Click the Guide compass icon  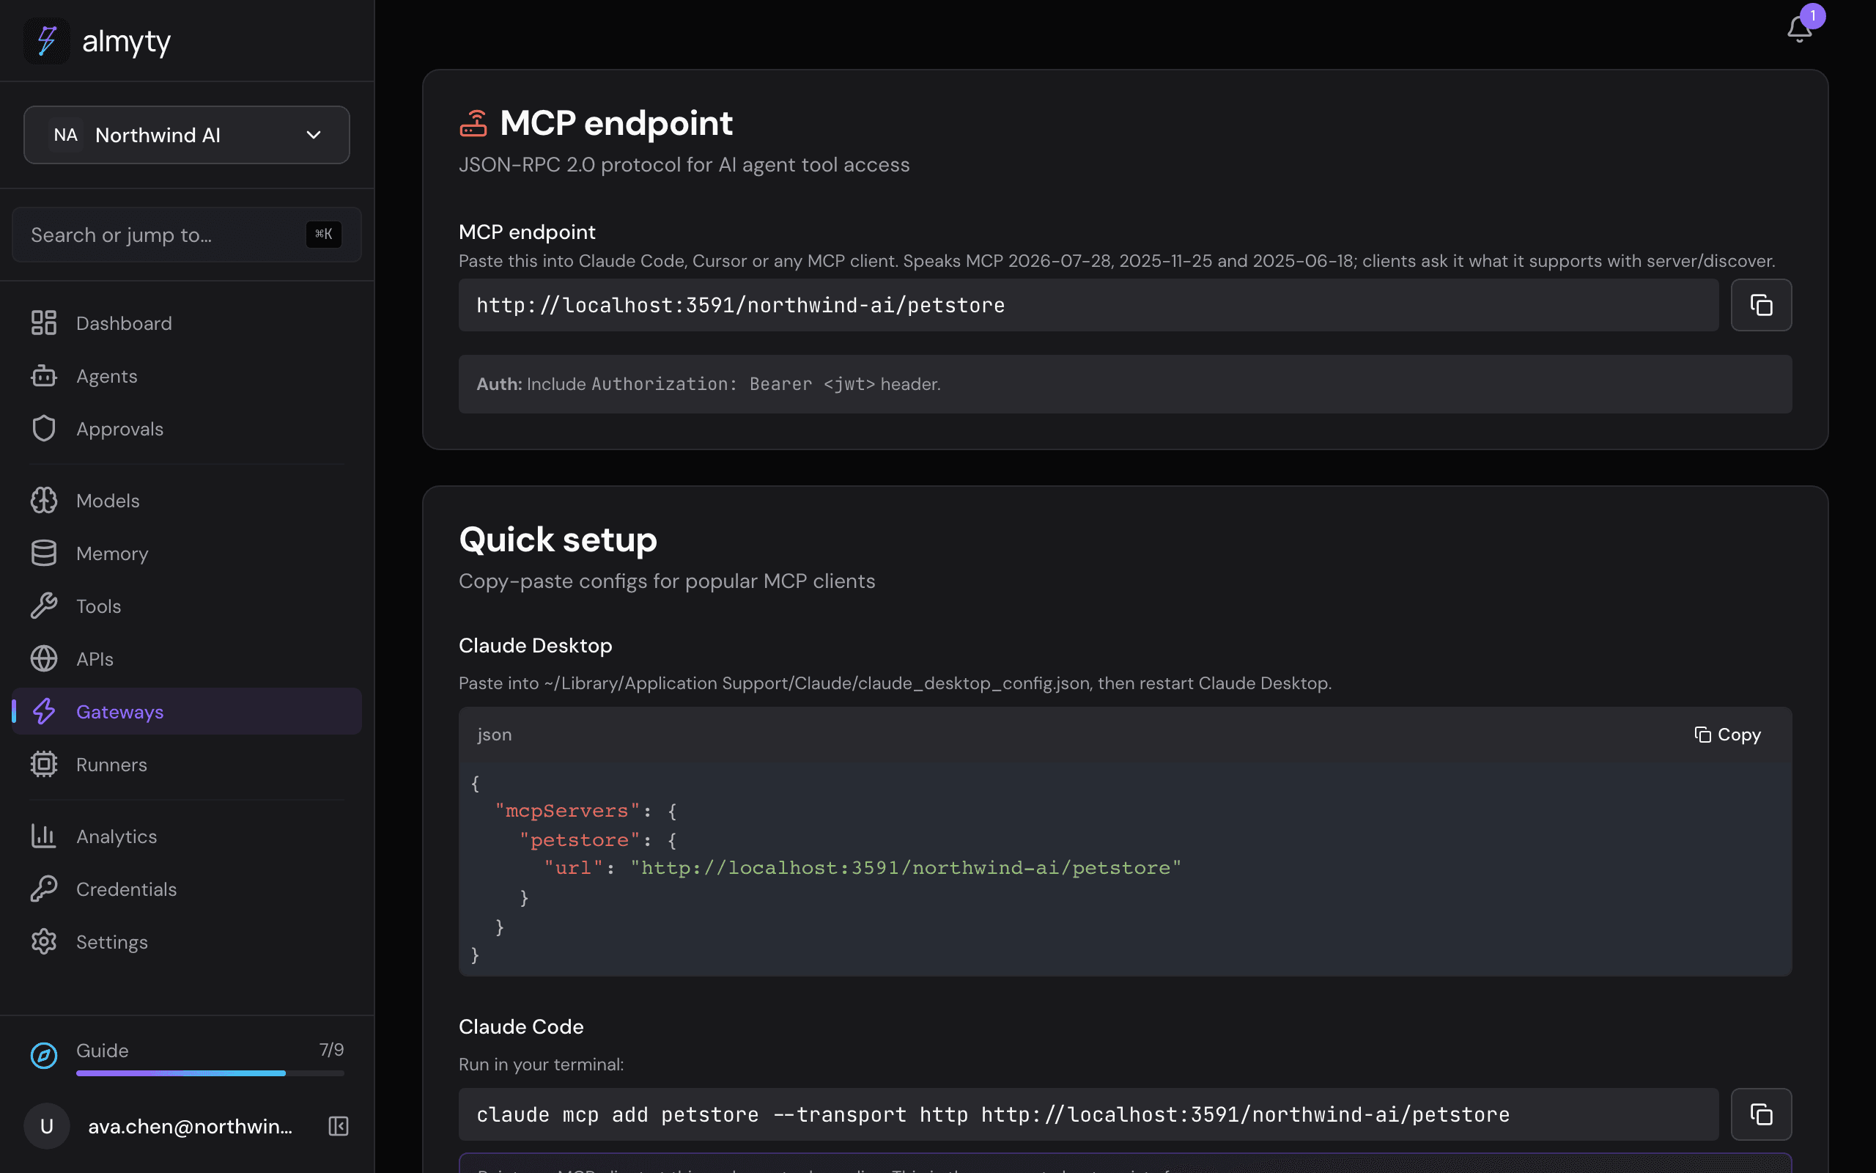(43, 1056)
